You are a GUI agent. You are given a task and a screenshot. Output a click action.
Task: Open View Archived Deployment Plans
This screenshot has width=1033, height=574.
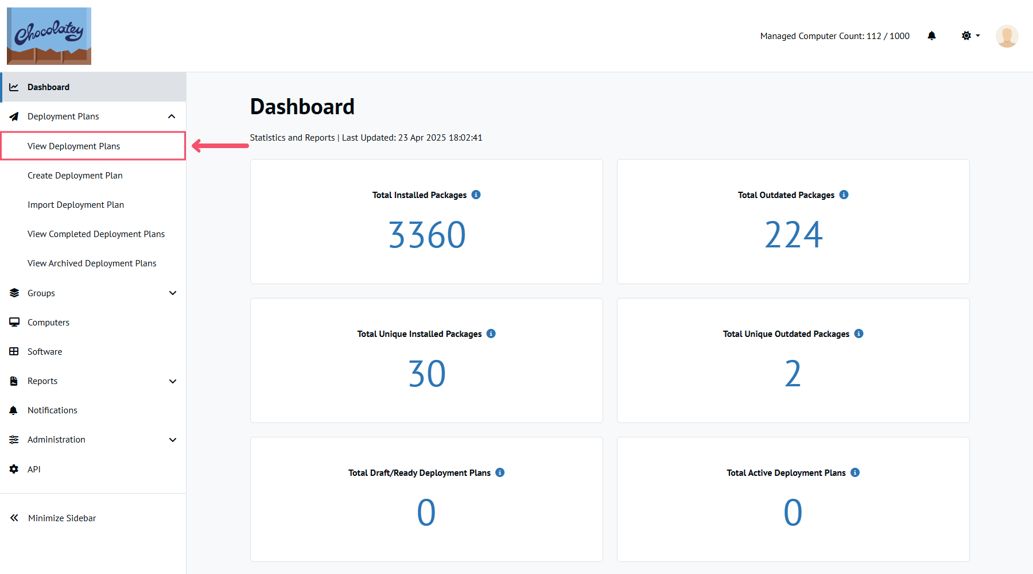pyautogui.click(x=92, y=263)
